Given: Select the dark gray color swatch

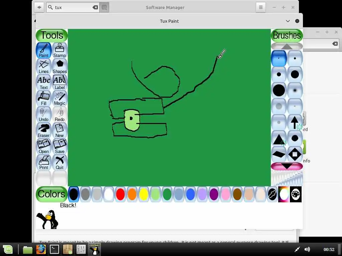Looking at the screenshot, I should coord(85,194).
